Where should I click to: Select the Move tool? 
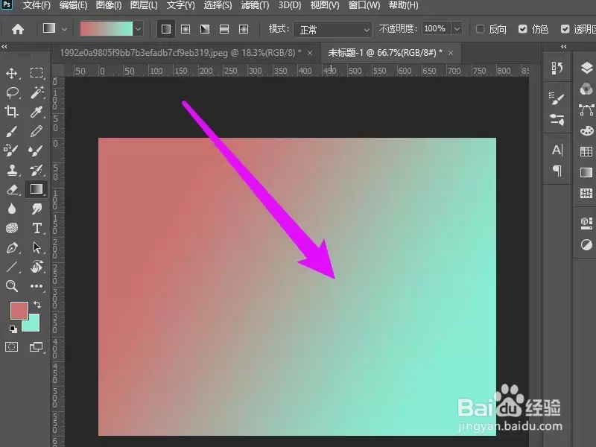(12, 73)
